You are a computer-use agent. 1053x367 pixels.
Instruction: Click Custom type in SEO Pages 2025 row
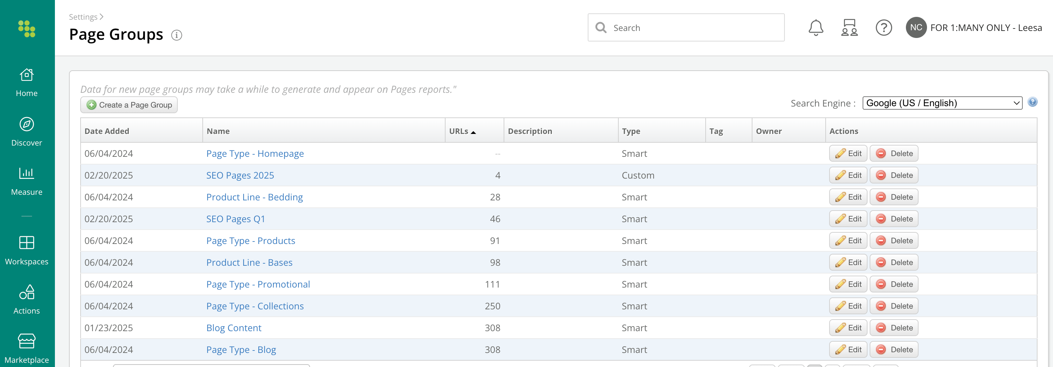point(638,175)
